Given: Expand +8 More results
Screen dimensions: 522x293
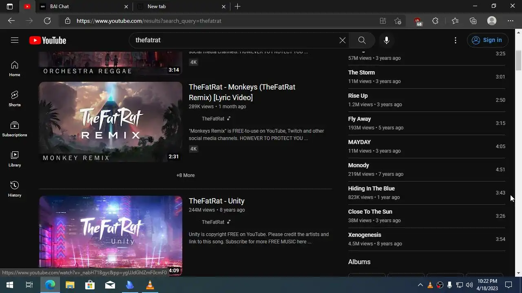Looking at the screenshot, I should (186, 175).
